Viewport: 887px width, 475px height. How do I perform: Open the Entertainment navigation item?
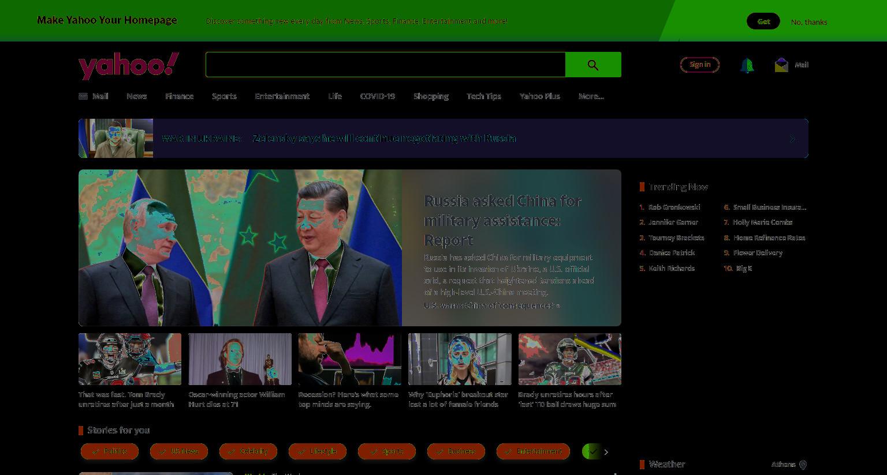[x=282, y=96]
